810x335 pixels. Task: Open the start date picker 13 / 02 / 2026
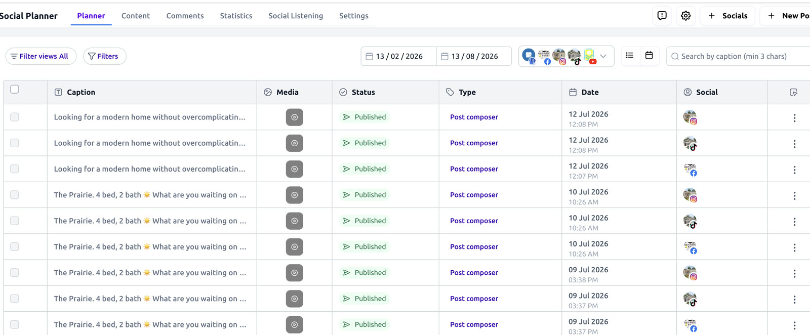pyautogui.click(x=398, y=56)
